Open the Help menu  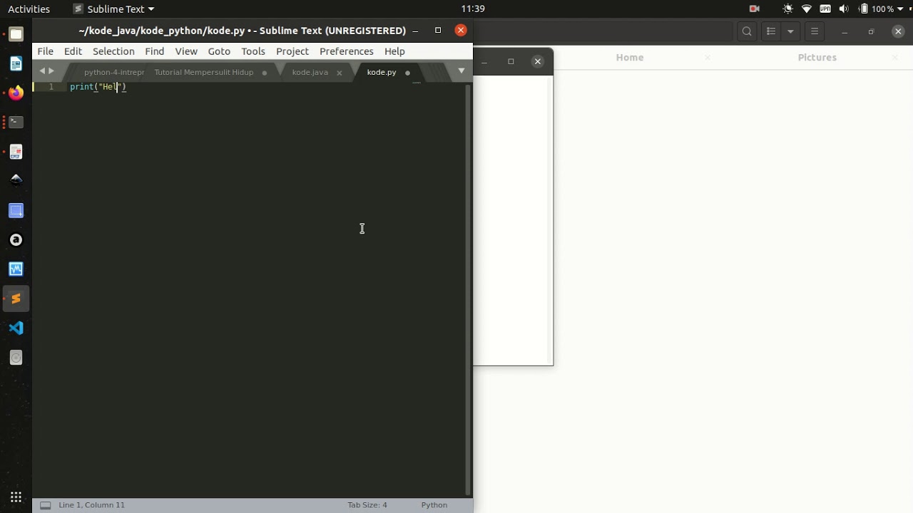point(394,51)
